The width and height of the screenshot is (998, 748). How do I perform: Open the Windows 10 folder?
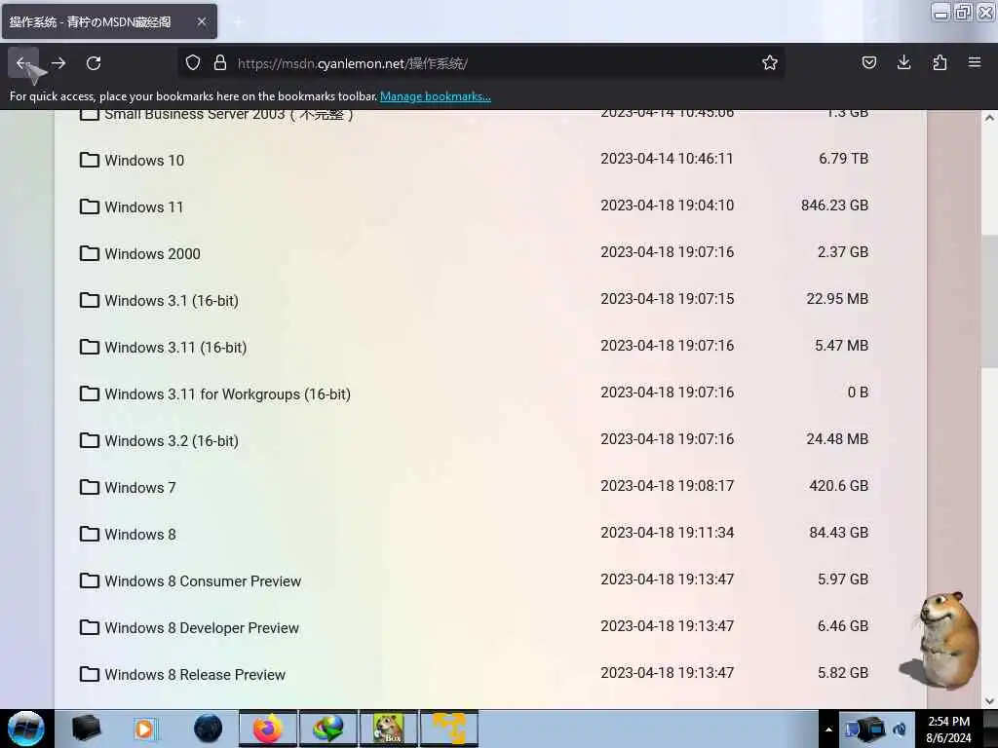coord(144,161)
